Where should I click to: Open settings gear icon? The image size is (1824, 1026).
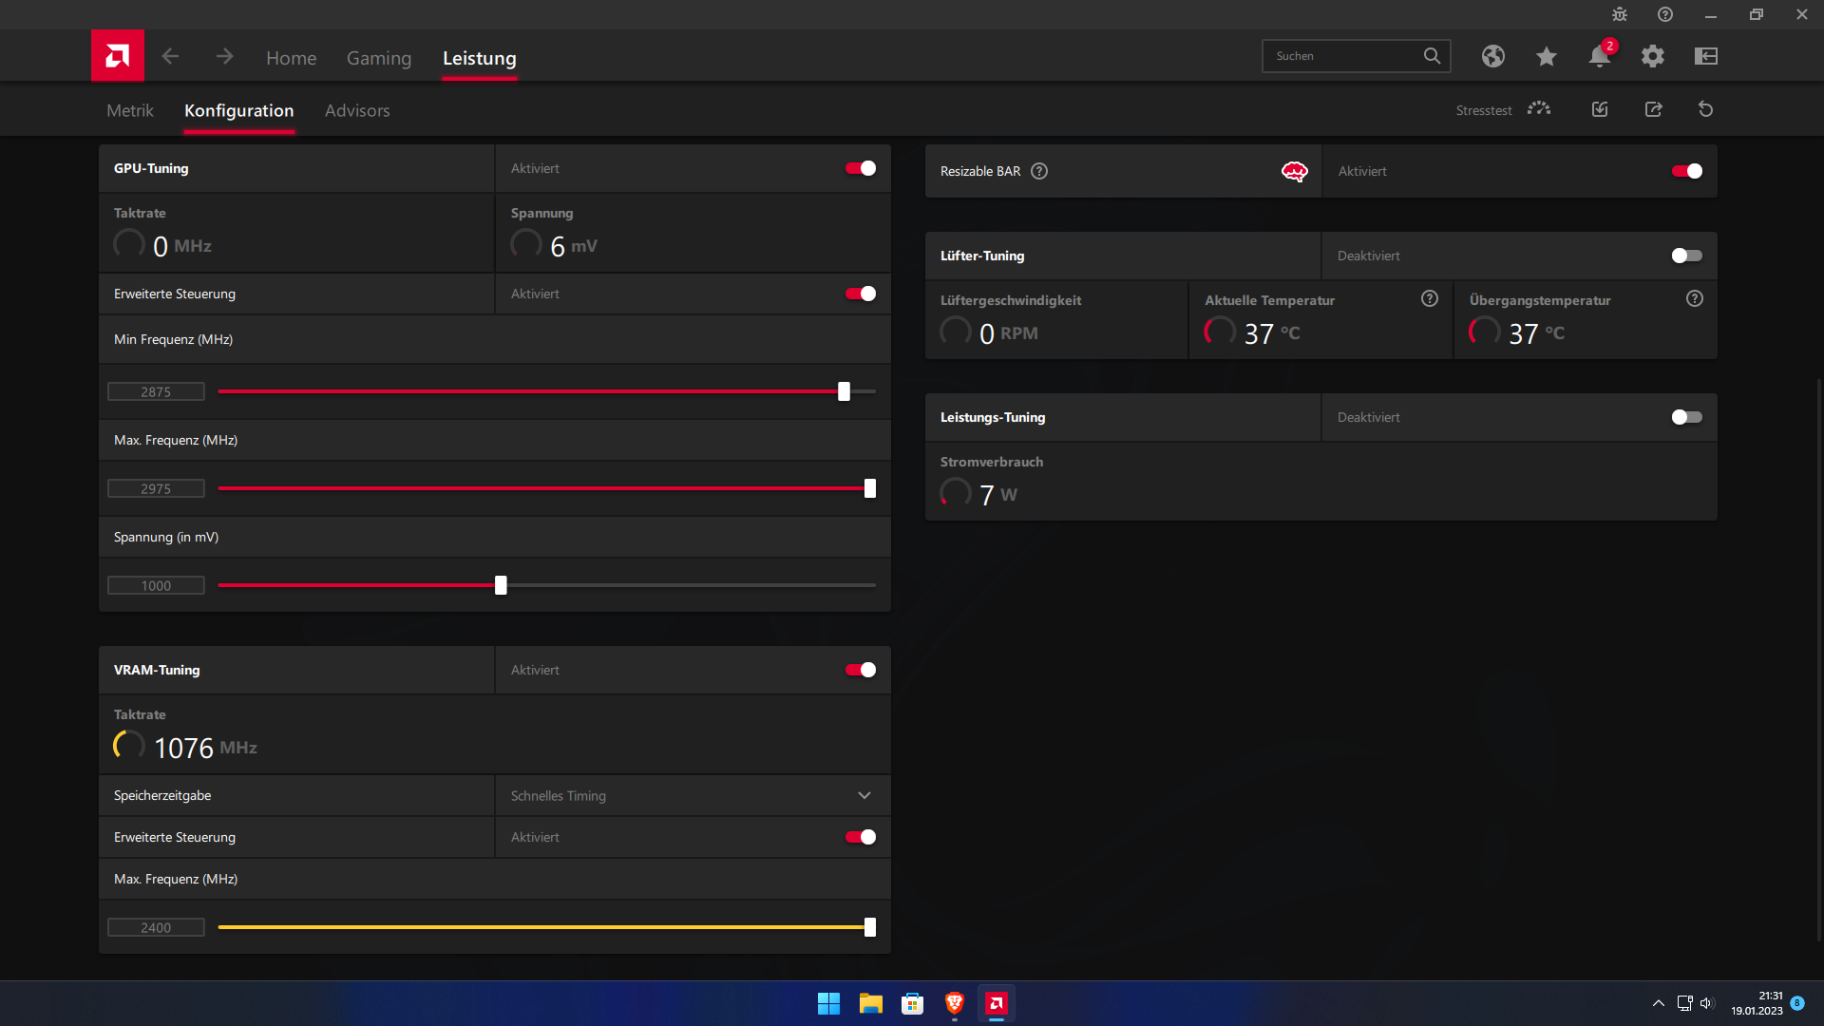coord(1652,56)
